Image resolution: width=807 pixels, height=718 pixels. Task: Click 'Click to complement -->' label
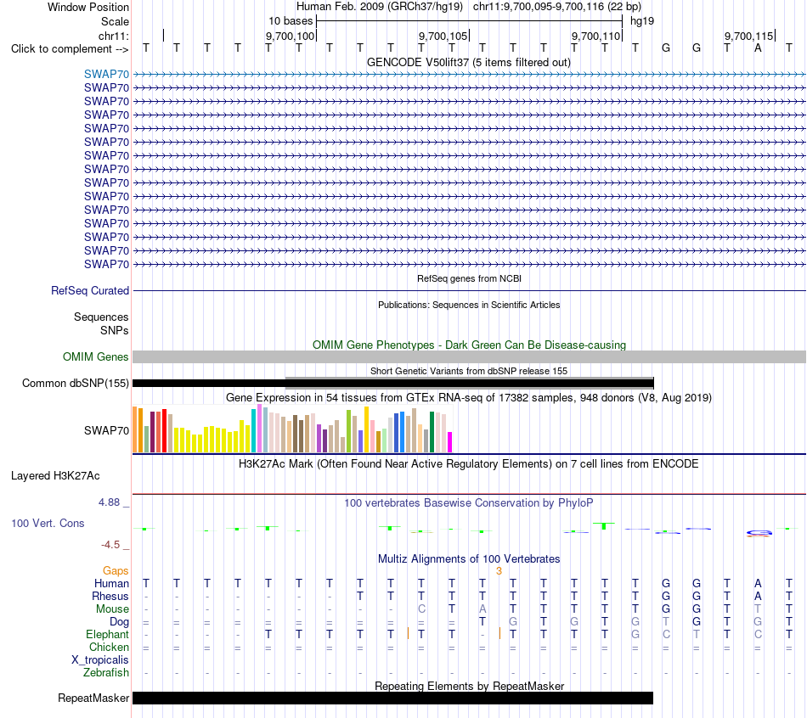70,49
